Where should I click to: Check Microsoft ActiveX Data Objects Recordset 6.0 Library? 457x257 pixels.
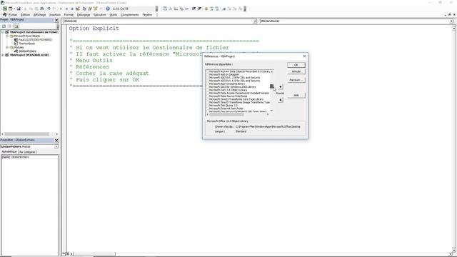pyautogui.click(x=208, y=71)
